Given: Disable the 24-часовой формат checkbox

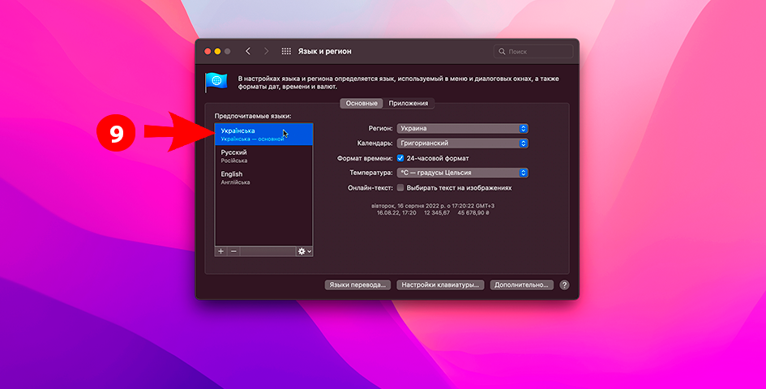Looking at the screenshot, I should coord(400,158).
